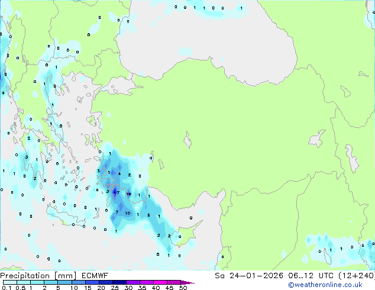Image resolution: width=375 pixels, height=290 pixels.
Task: Click the 10–15 mm legend color box
Action: 78,282
